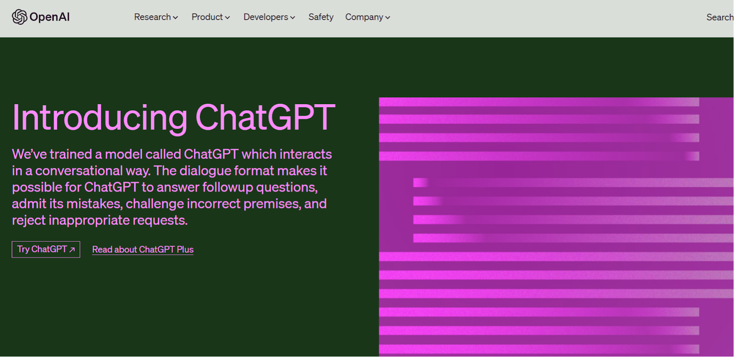Viewport: 734px width, 357px height.
Task: Expand the Developers chevron arrow
Action: 293,18
